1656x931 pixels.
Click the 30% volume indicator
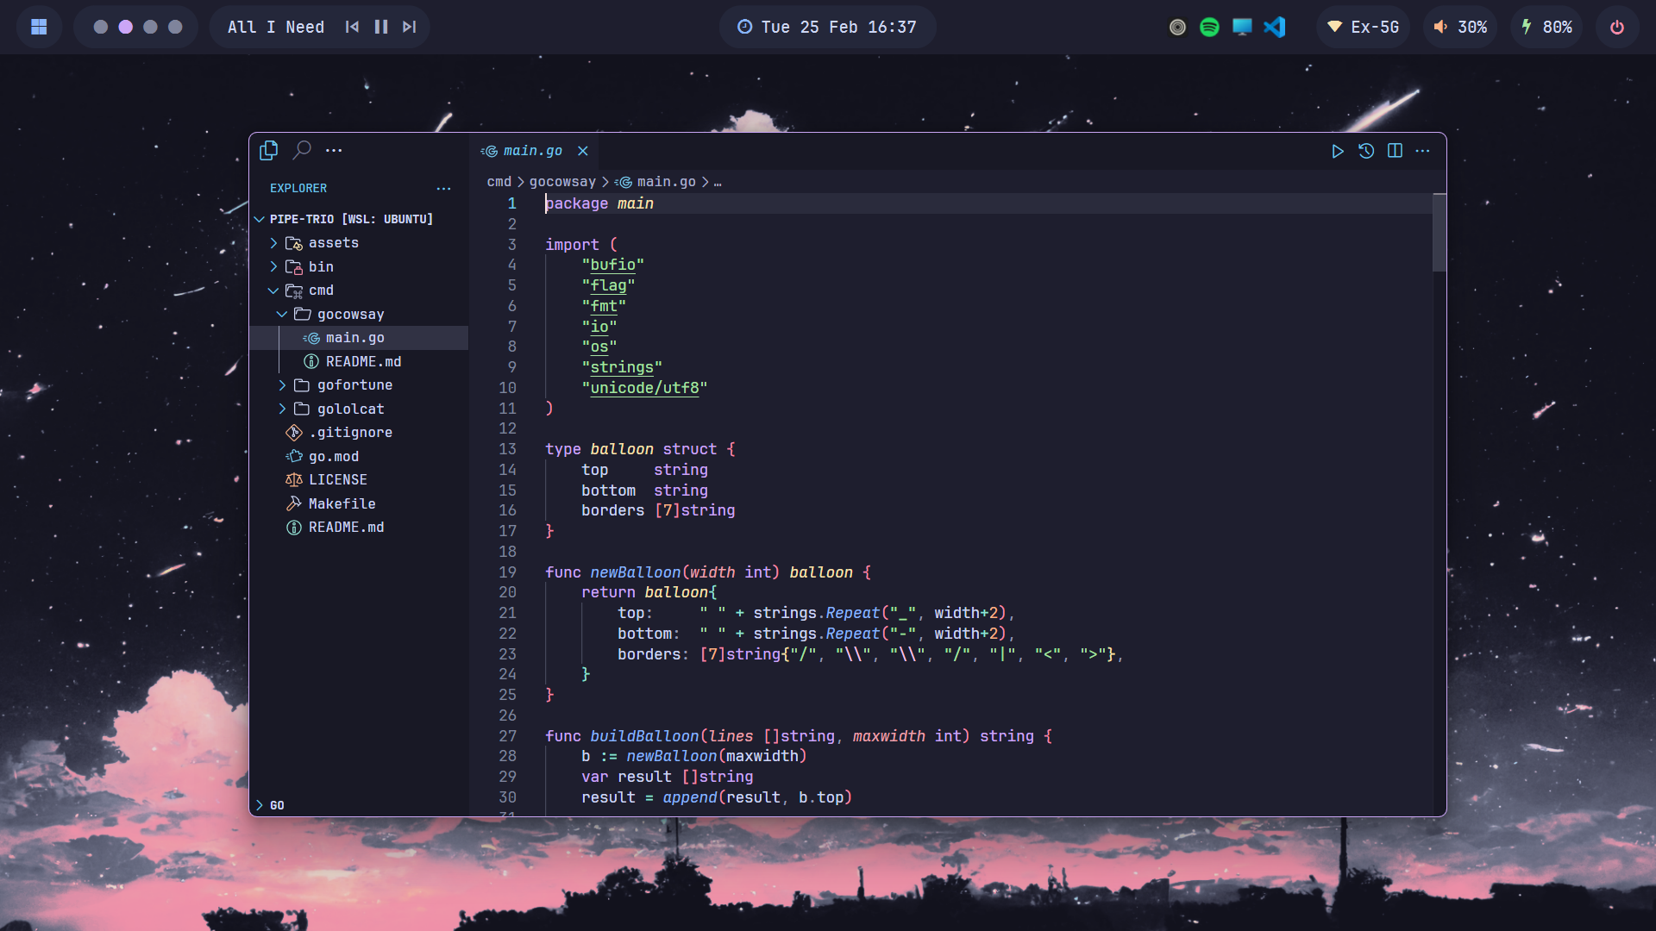(1460, 27)
